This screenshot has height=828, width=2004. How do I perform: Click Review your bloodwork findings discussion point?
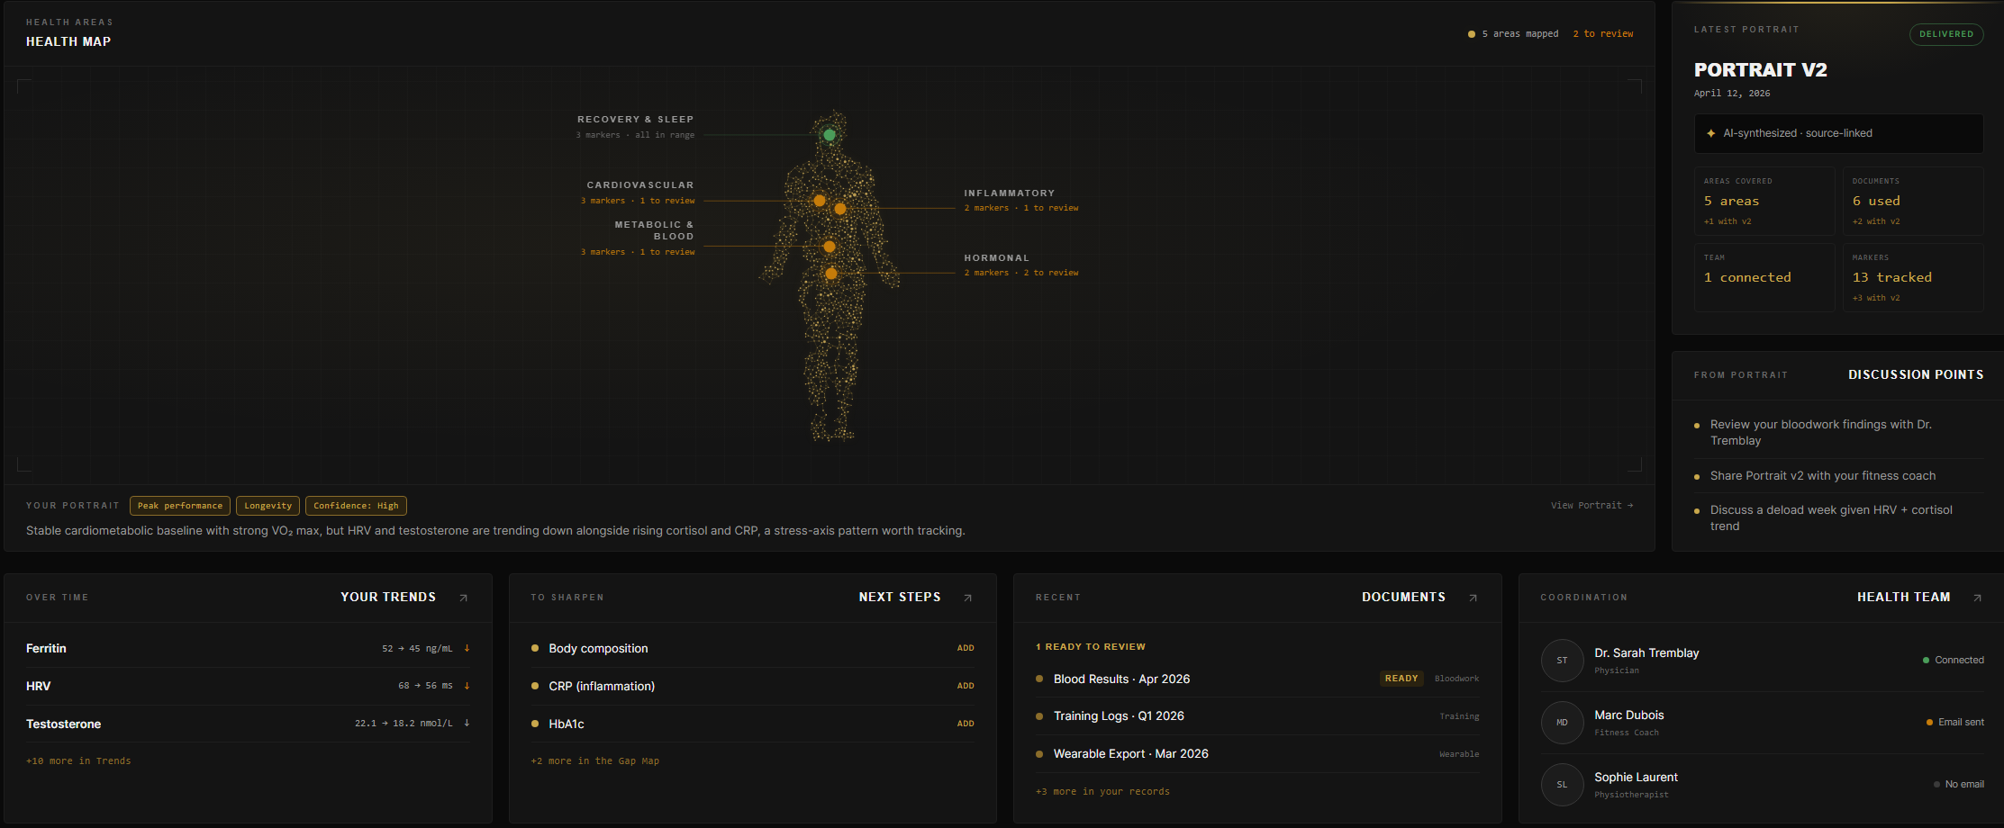click(1838, 433)
